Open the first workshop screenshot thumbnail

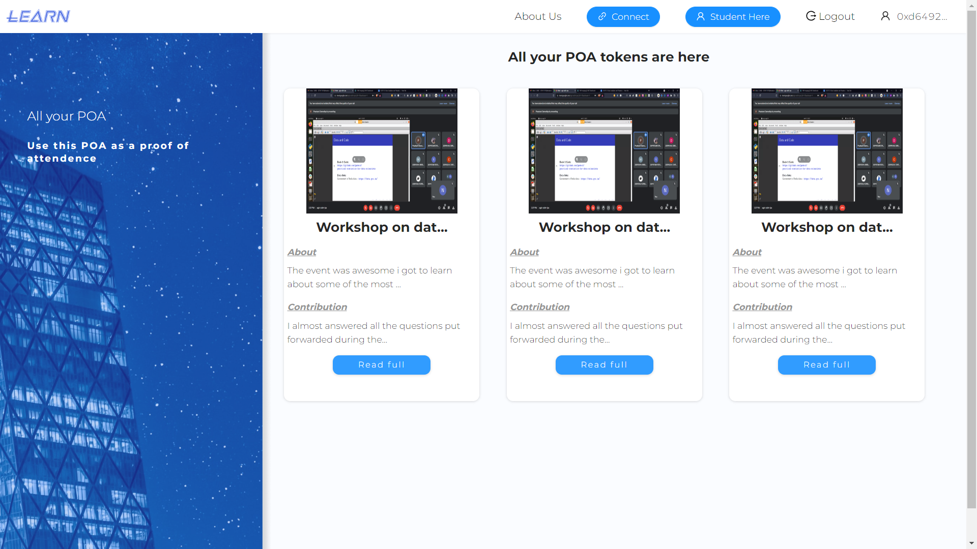tap(382, 151)
